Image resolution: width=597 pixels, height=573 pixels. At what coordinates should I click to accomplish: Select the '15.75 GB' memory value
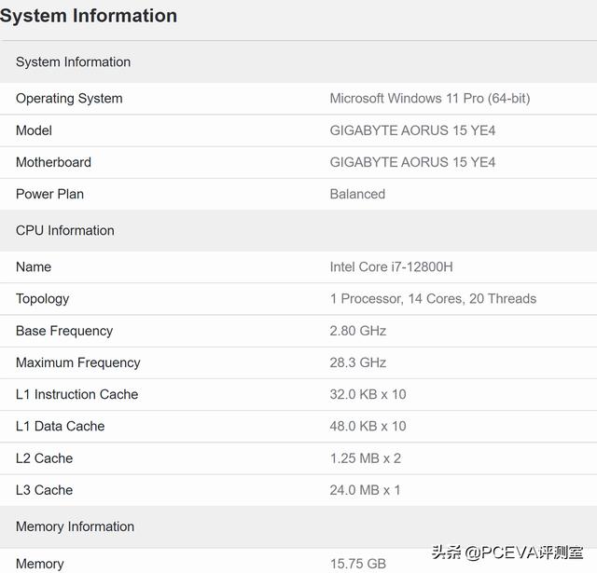tap(358, 564)
